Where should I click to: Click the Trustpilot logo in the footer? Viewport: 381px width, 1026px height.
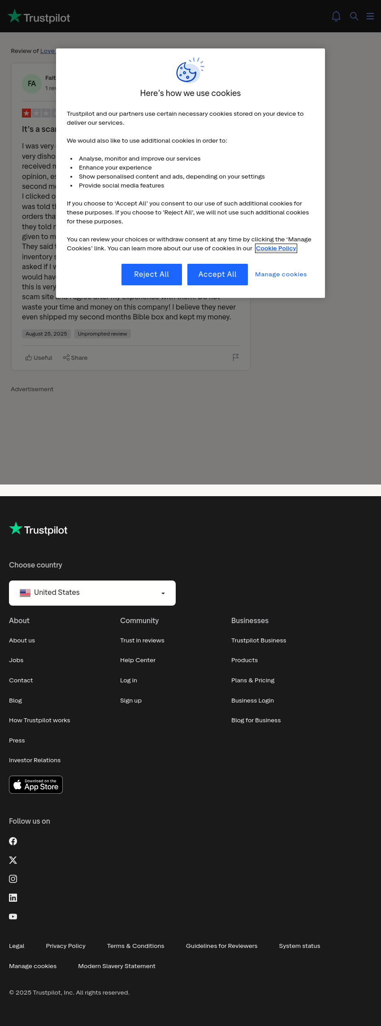(38, 529)
